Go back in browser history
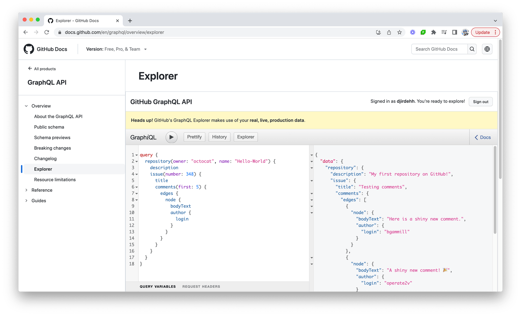 pos(26,32)
